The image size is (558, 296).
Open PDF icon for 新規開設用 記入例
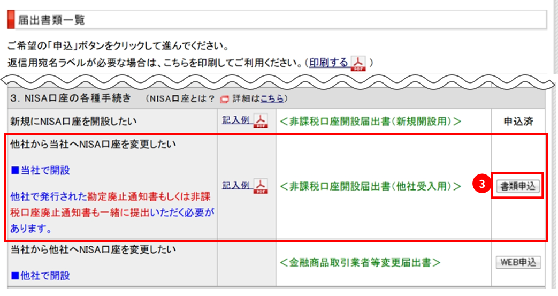(x=260, y=120)
